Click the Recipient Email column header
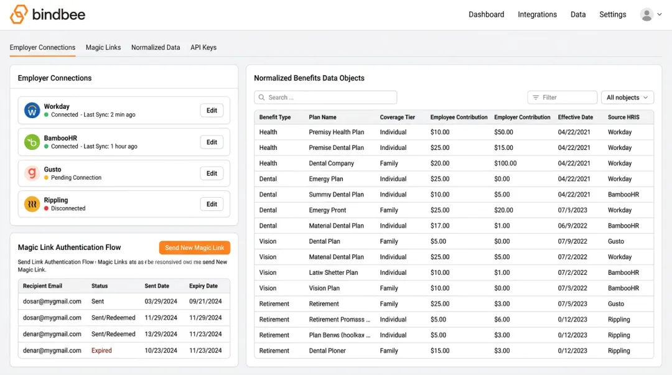This screenshot has height=375, width=672. pyautogui.click(x=42, y=286)
